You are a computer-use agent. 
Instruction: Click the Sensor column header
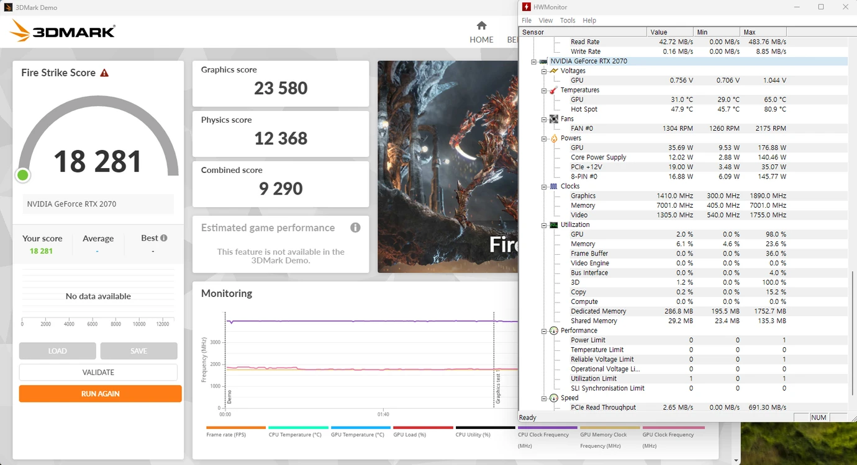583,32
